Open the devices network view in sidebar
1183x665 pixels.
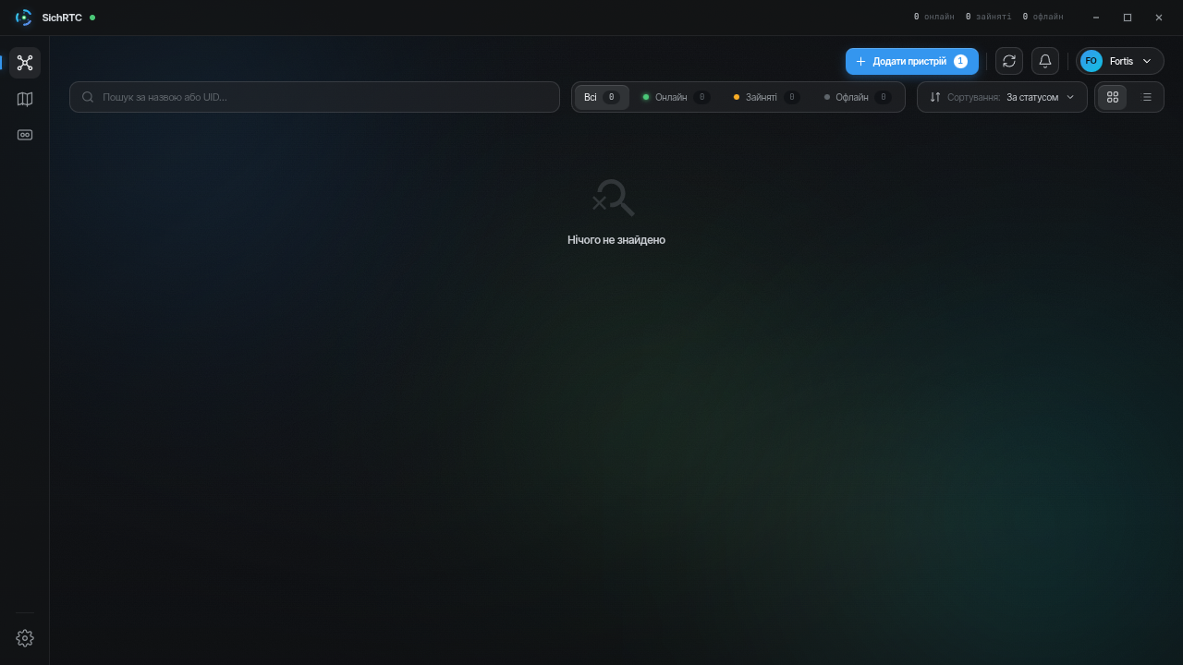25,63
